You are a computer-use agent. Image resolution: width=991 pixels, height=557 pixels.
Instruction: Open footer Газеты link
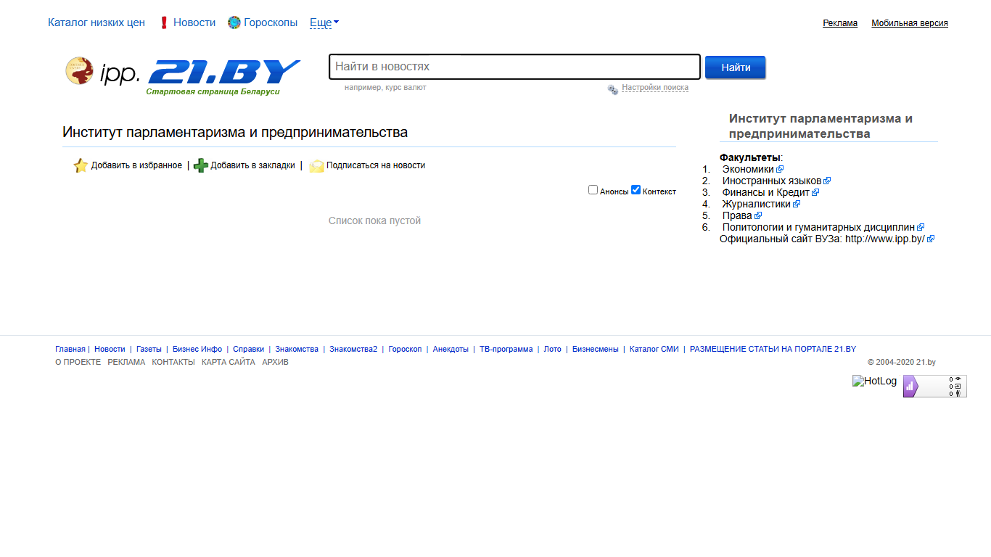point(149,349)
